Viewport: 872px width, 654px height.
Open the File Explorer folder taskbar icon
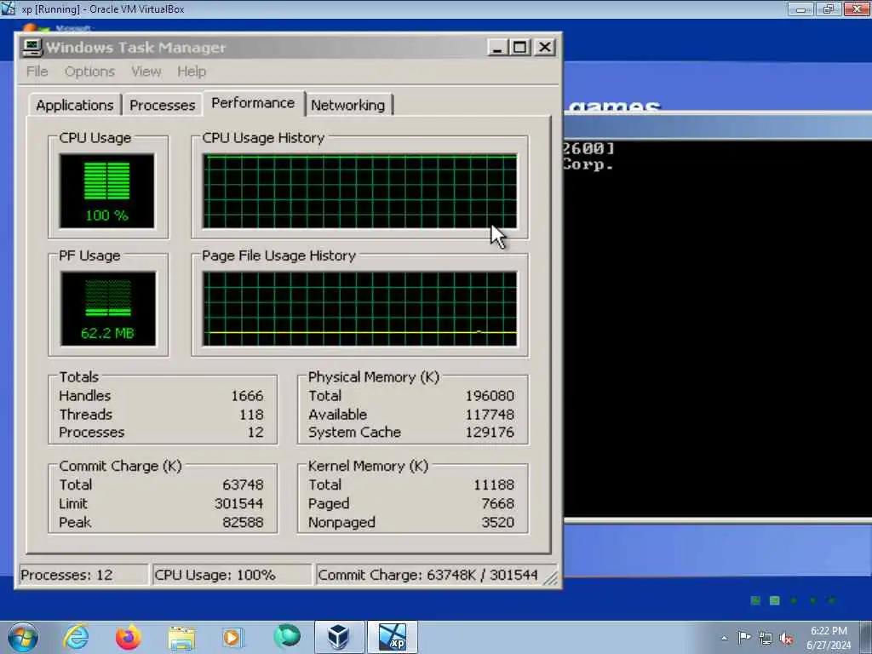point(181,638)
